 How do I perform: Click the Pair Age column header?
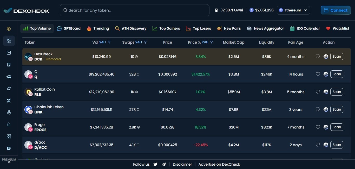296,42
